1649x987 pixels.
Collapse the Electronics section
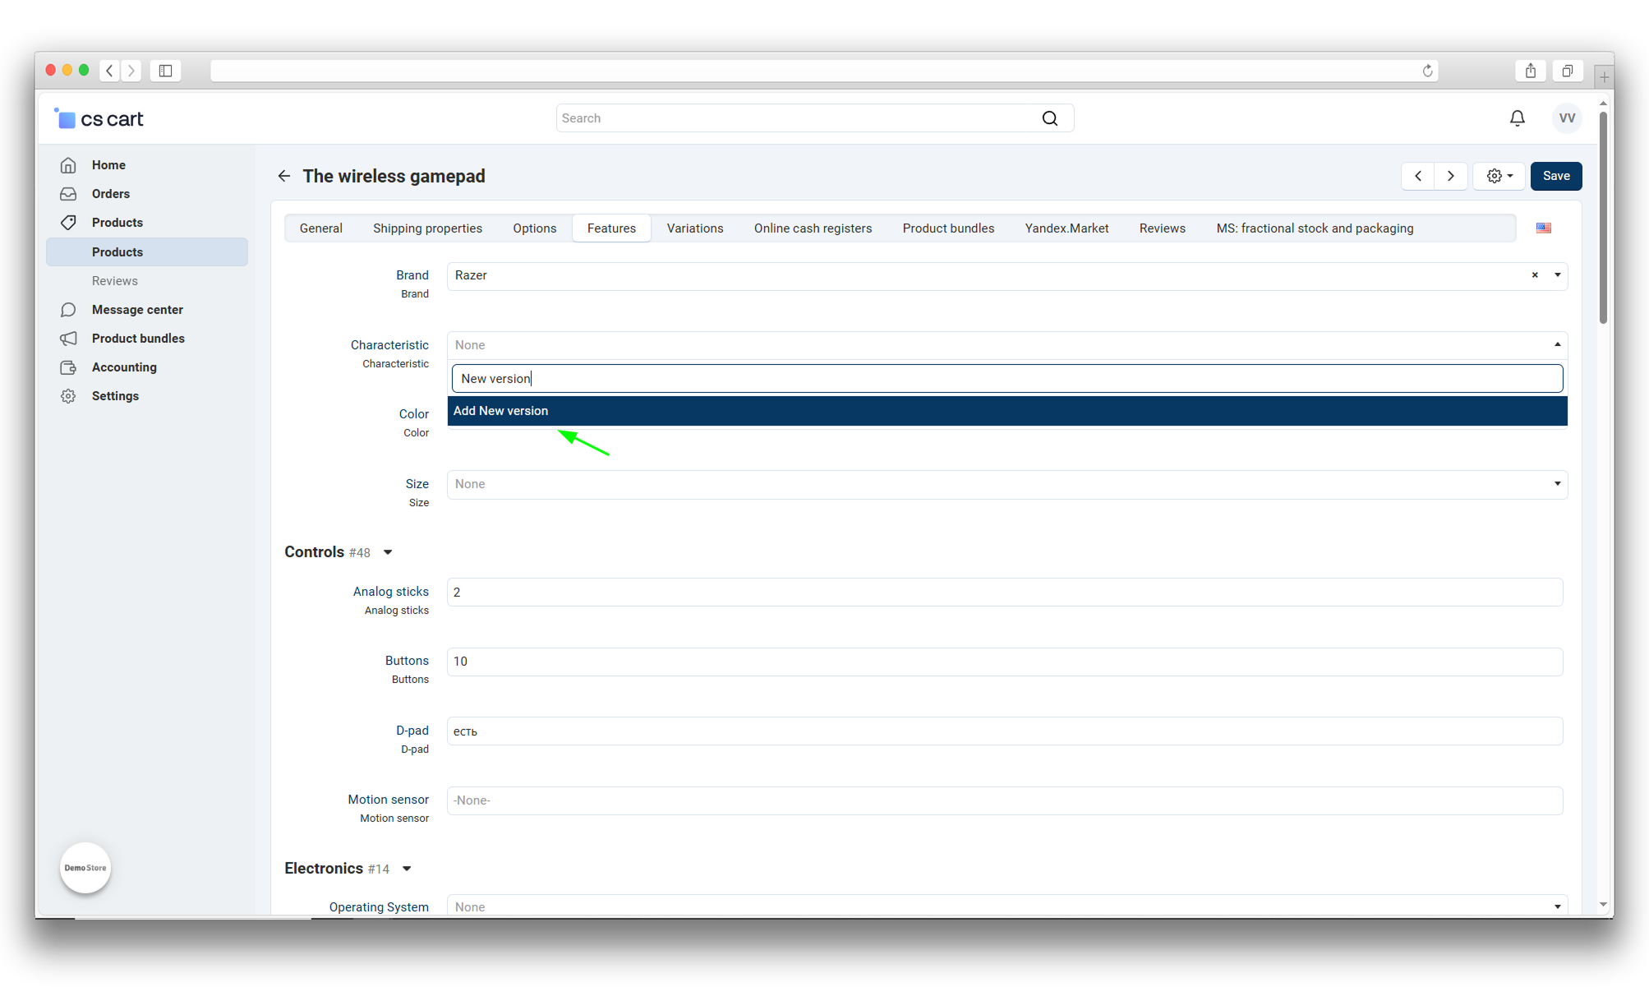[x=407, y=869]
